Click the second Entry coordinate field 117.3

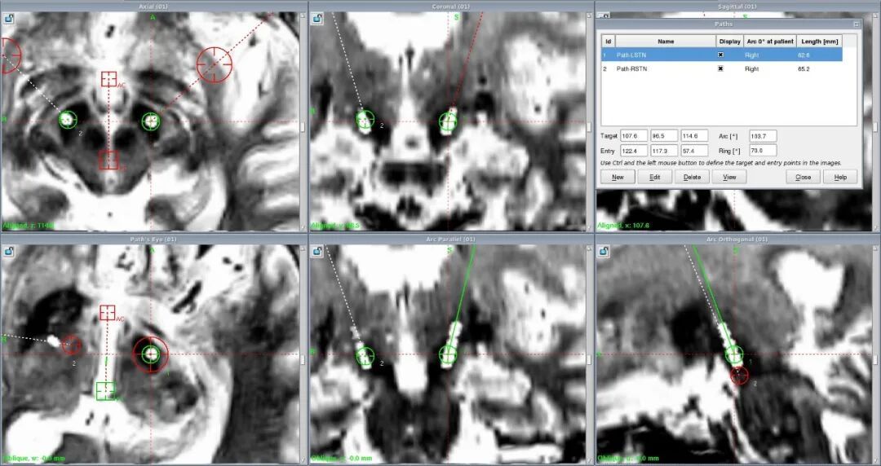pos(664,151)
